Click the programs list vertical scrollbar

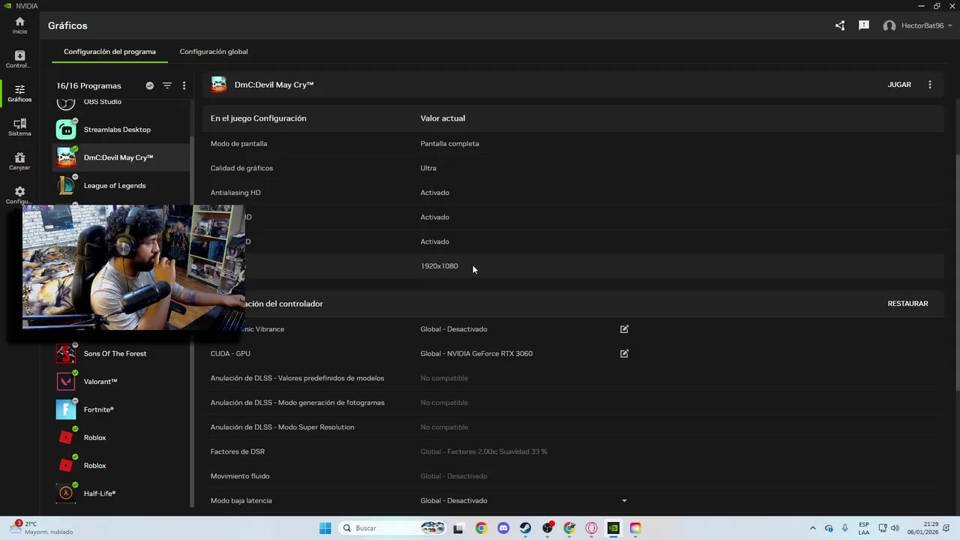(x=193, y=320)
